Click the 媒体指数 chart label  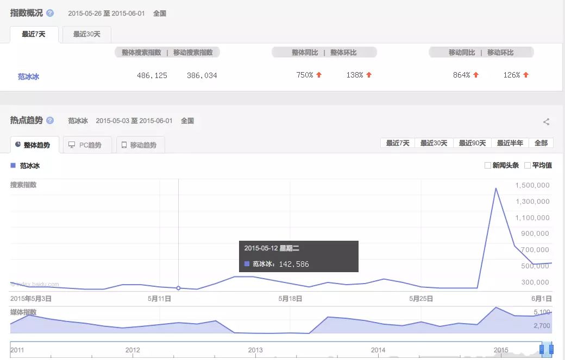tap(23, 312)
